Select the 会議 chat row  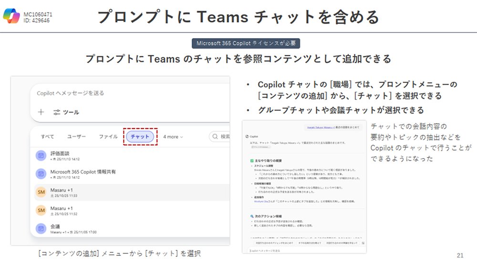pyautogui.click(x=132, y=228)
